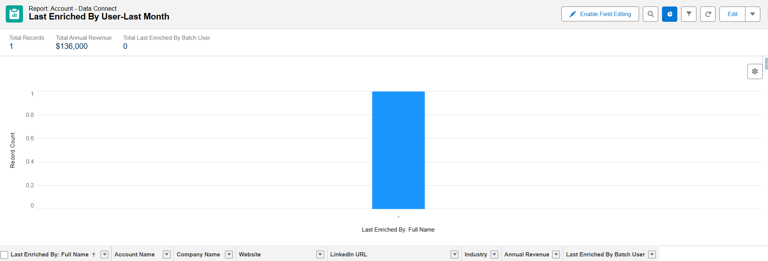Viewport: 768px width, 261px height.
Task: Toggle the select-all rows checkbox
Action: tap(5, 255)
